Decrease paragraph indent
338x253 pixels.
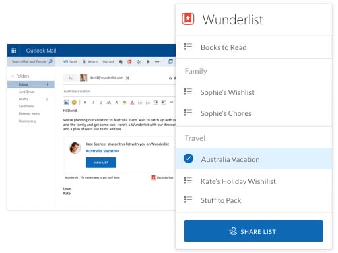tap(156, 102)
